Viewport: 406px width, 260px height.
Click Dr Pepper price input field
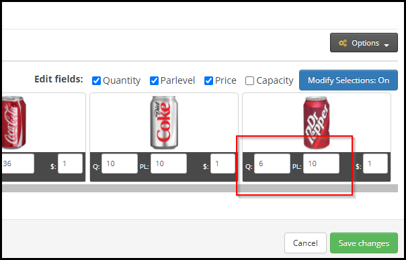[x=375, y=164]
